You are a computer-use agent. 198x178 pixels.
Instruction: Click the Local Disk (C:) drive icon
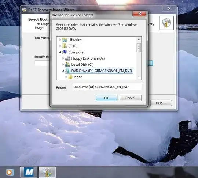(67, 65)
